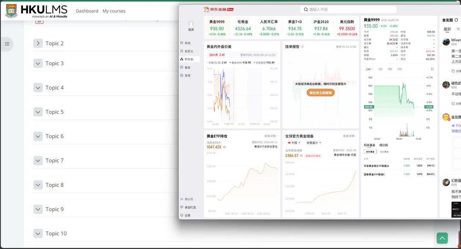Click the 连续22月增持 red tag
The image size is (461, 249).
pyautogui.click(x=313, y=156)
